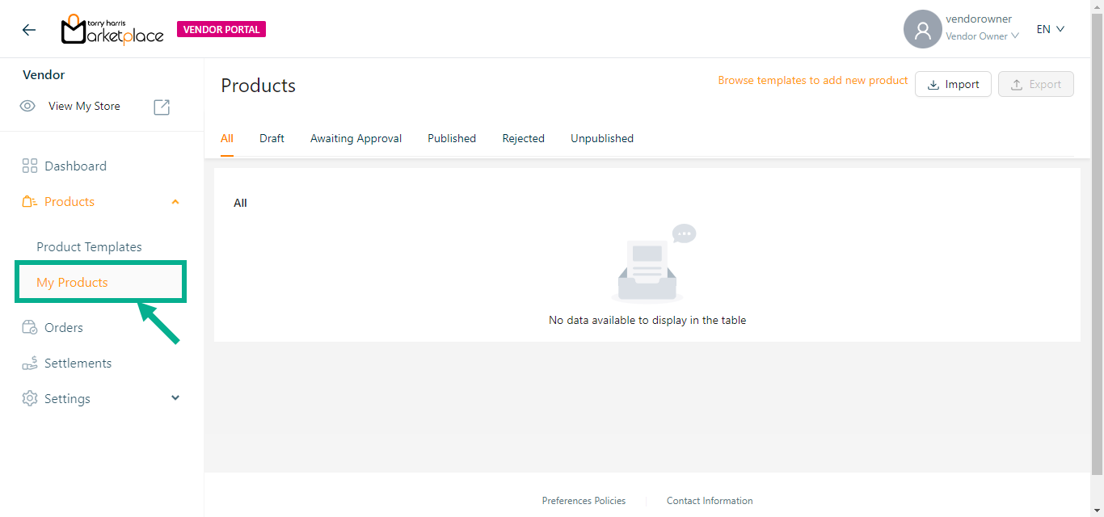
Task: Click the Settlements hand-coin icon
Action: tap(30, 364)
